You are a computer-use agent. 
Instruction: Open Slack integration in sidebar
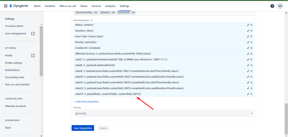8,128
